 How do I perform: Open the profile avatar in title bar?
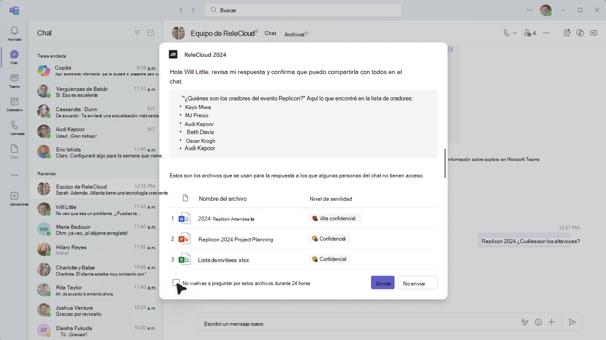tap(545, 10)
